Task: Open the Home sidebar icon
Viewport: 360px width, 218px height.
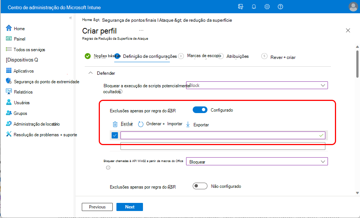Action: pos(9,28)
